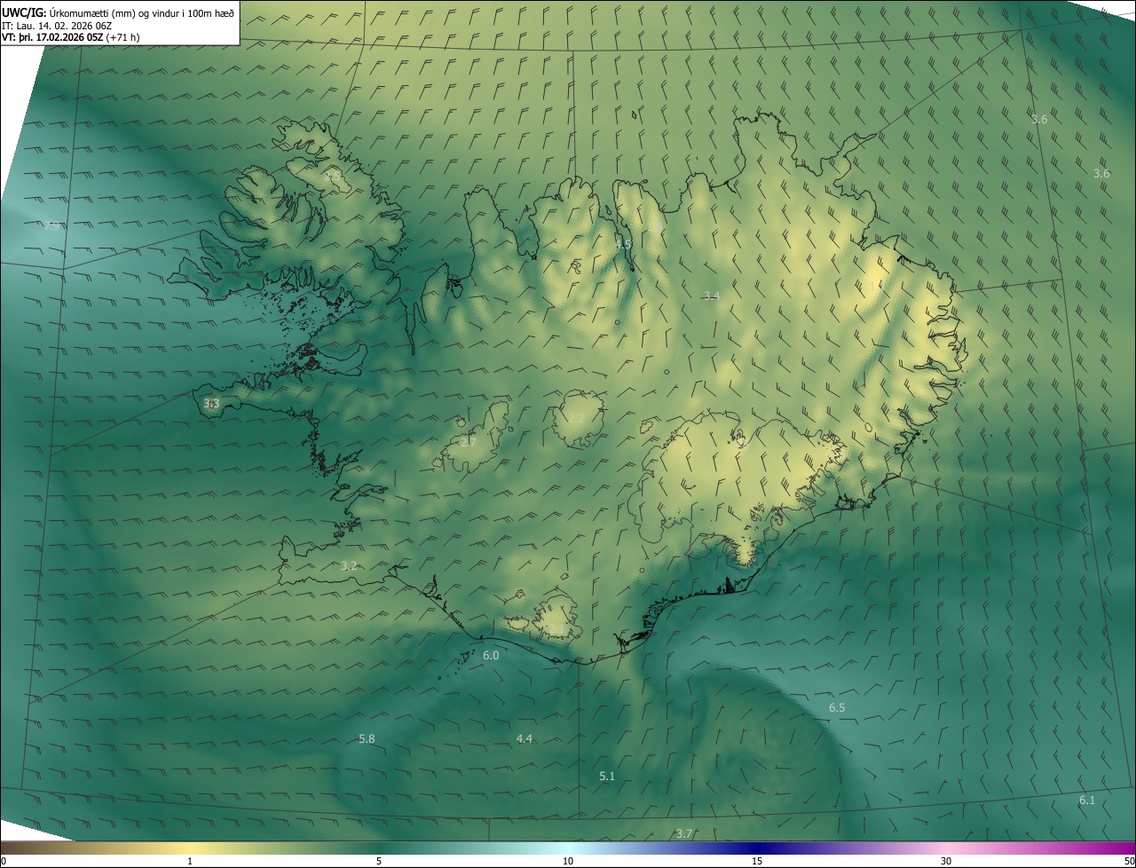
Task: Click the "3.2" value label on the map
Action: pyautogui.click(x=349, y=565)
